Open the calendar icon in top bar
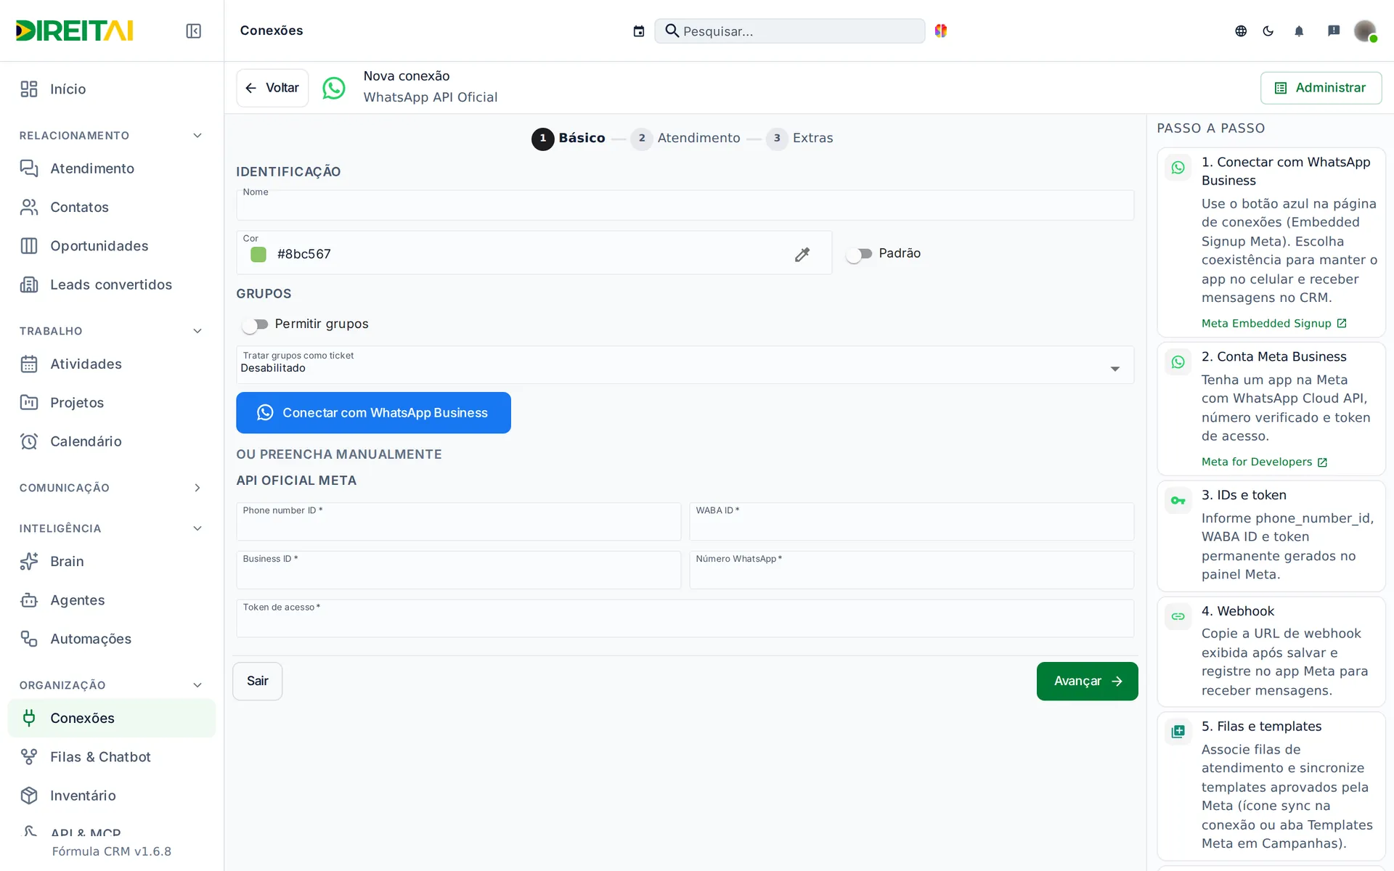1394x871 pixels. (639, 30)
